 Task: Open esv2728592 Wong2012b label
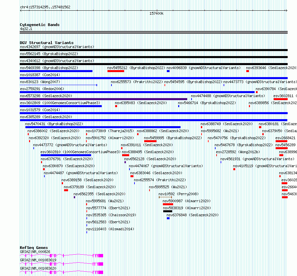point(238,152)
